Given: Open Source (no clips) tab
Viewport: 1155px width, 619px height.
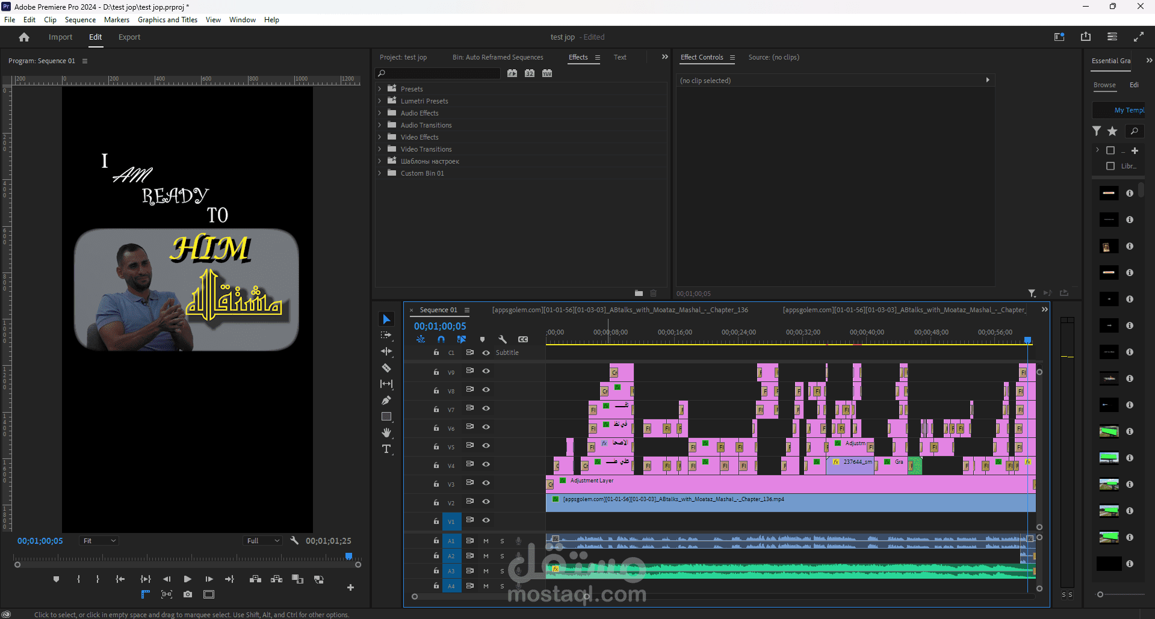Looking at the screenshot, I should [773, 57].
